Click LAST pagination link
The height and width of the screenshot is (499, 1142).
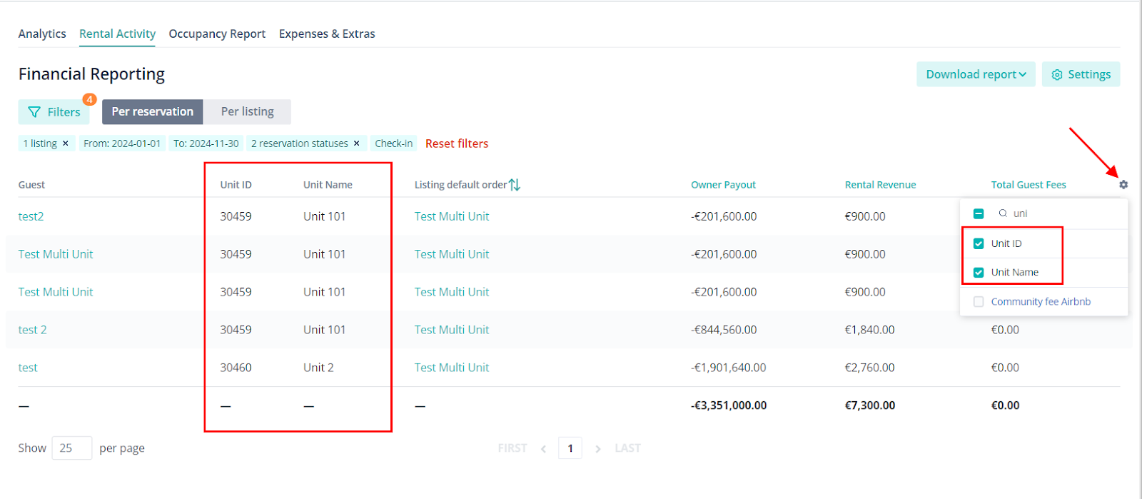pos(627,448)
